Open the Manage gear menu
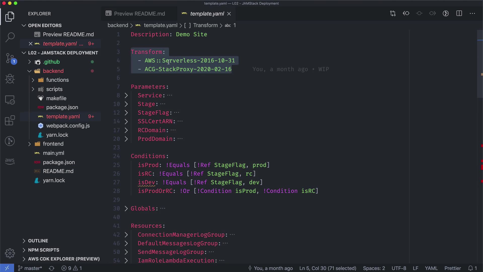Screen dimensions: 483x272 (10, 253)
